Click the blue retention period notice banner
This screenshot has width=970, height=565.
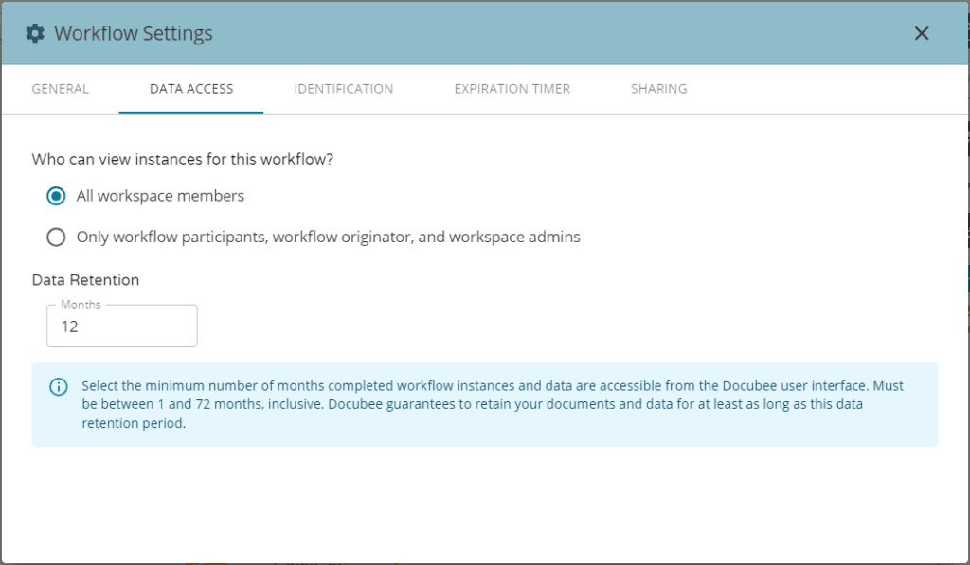pos(485,403)
